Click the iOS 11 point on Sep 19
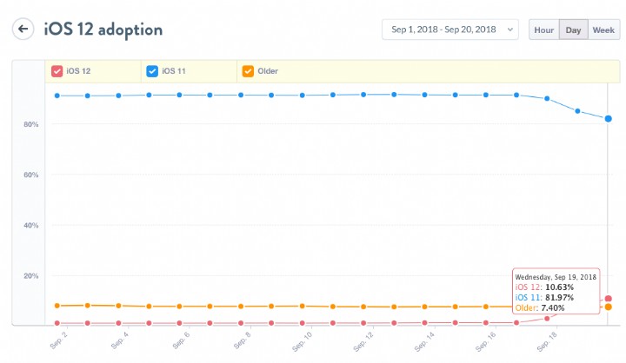The image size is (626, 363). pyautogui.click(x=609, y=118)
